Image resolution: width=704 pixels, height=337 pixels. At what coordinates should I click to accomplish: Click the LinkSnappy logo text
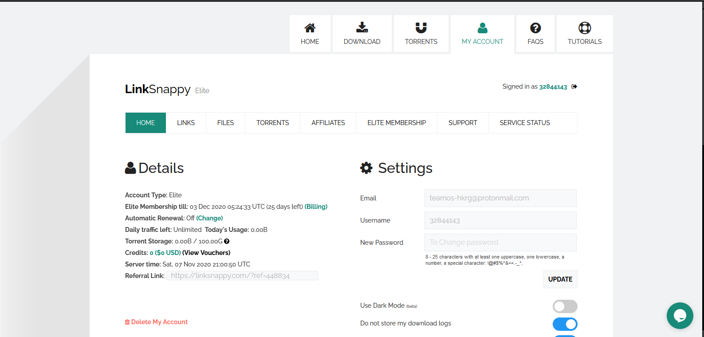click(157, 89)
